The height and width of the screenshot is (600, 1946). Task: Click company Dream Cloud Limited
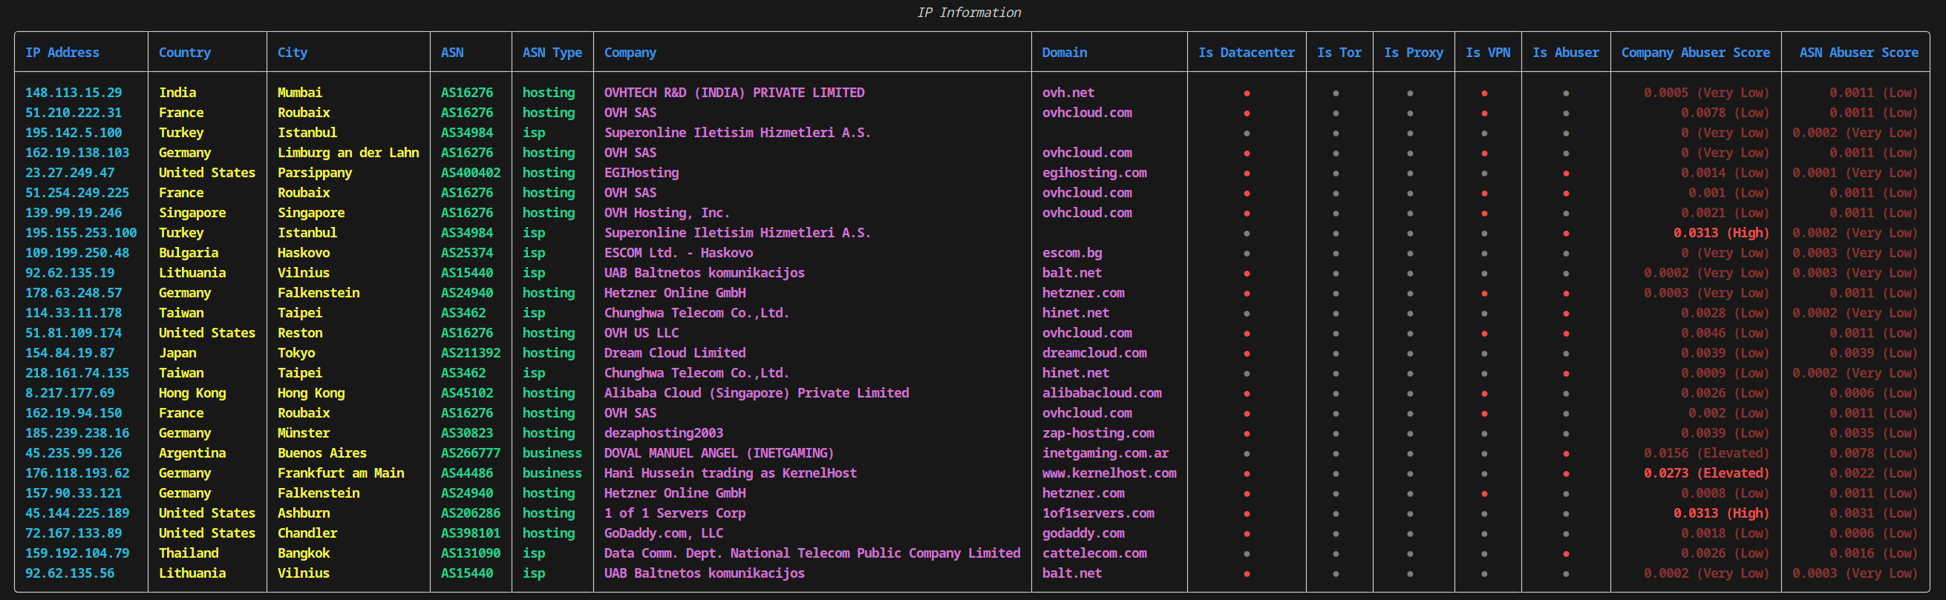(x=675, y=352)
